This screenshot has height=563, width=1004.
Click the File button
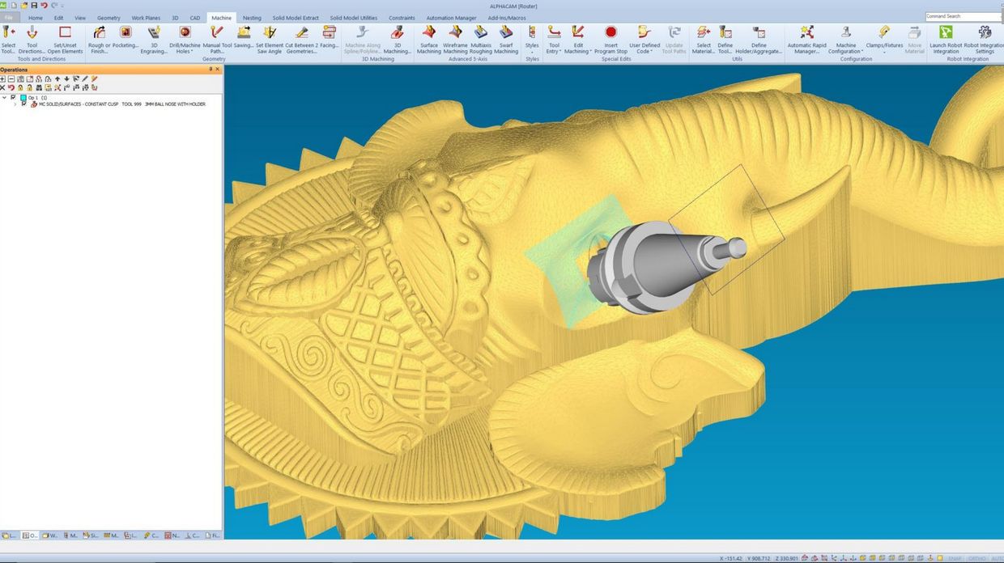coord(8,18)
